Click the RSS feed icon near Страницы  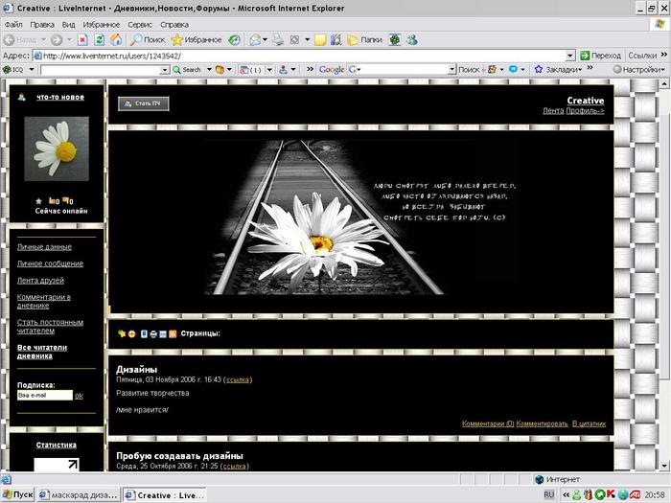pos(173,333)
